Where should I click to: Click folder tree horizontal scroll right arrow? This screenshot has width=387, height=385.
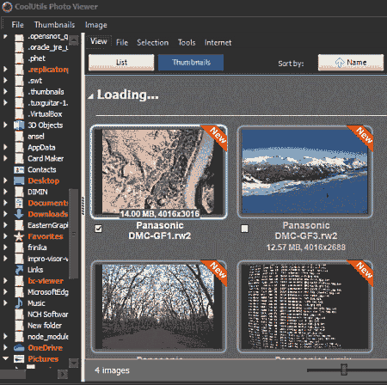point(63,375)
